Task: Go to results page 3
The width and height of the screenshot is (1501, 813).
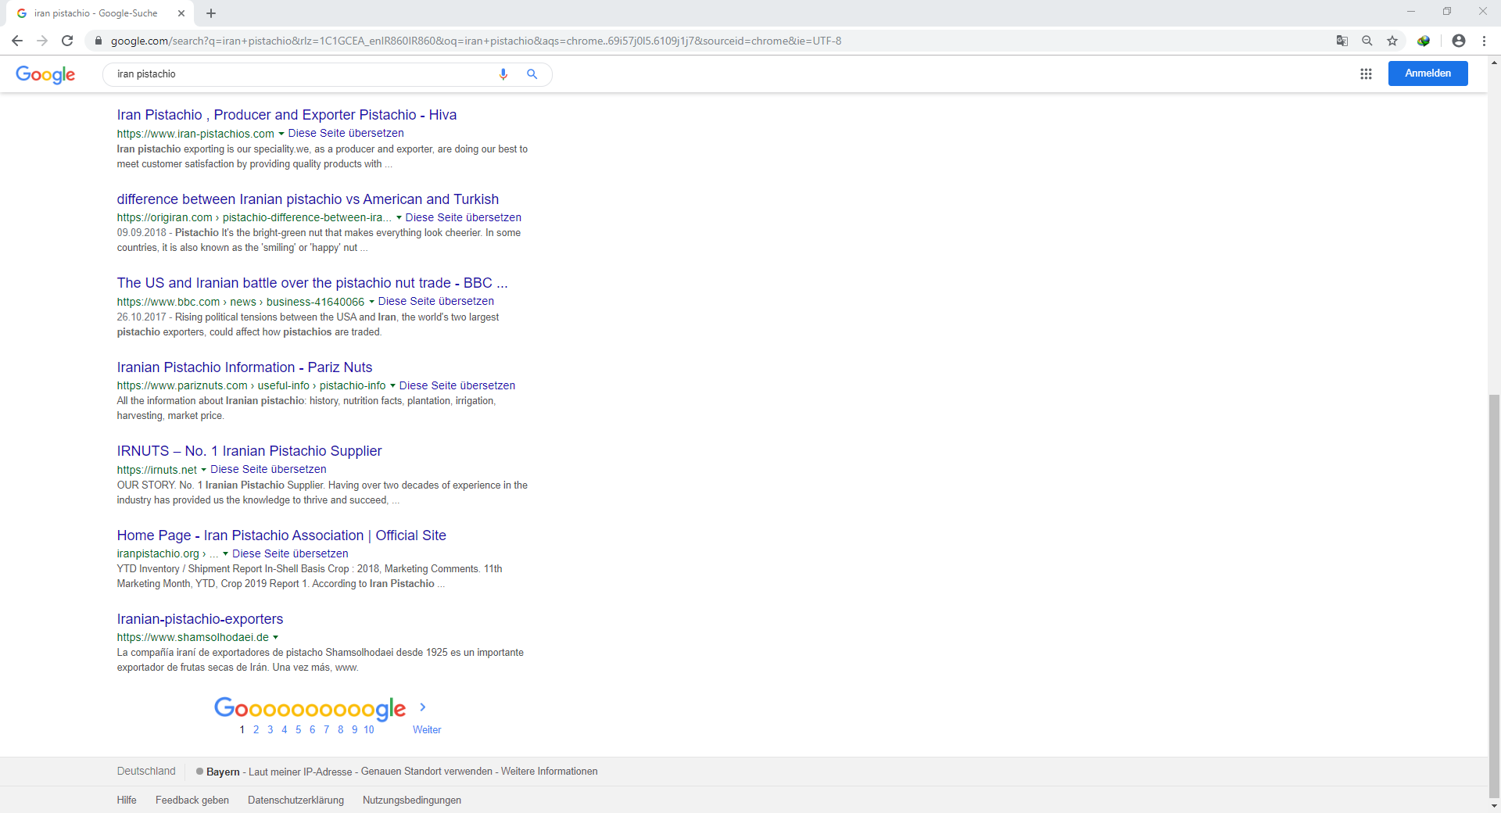Action: (x=270, y=729)
